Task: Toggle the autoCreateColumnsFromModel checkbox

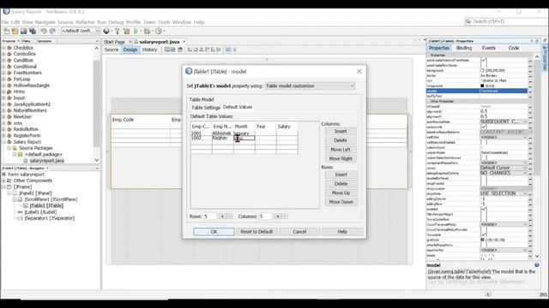Action: [484, 61]
